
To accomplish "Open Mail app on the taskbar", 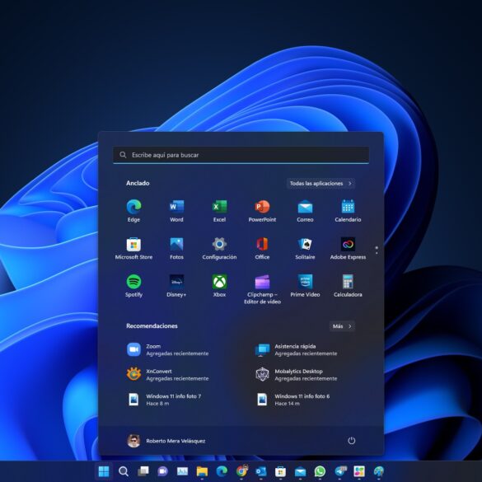I will (x=300, y=471).
